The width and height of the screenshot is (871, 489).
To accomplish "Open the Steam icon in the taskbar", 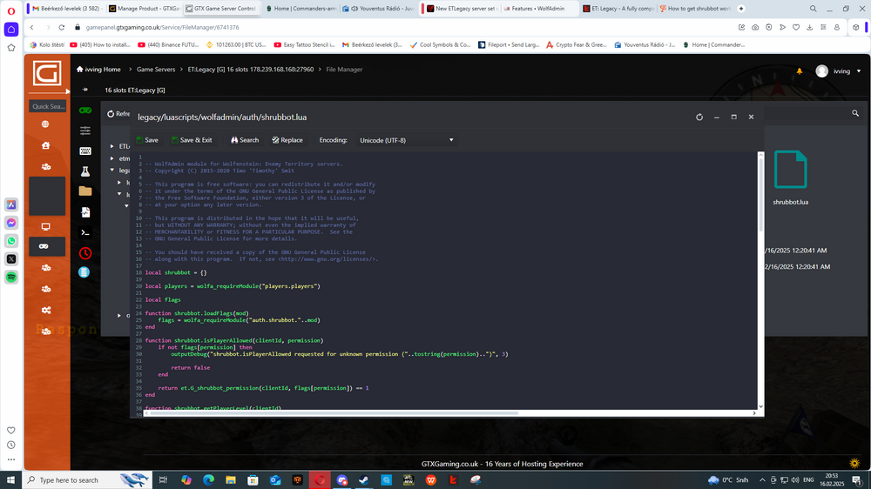I will click(x=364, y=479).
